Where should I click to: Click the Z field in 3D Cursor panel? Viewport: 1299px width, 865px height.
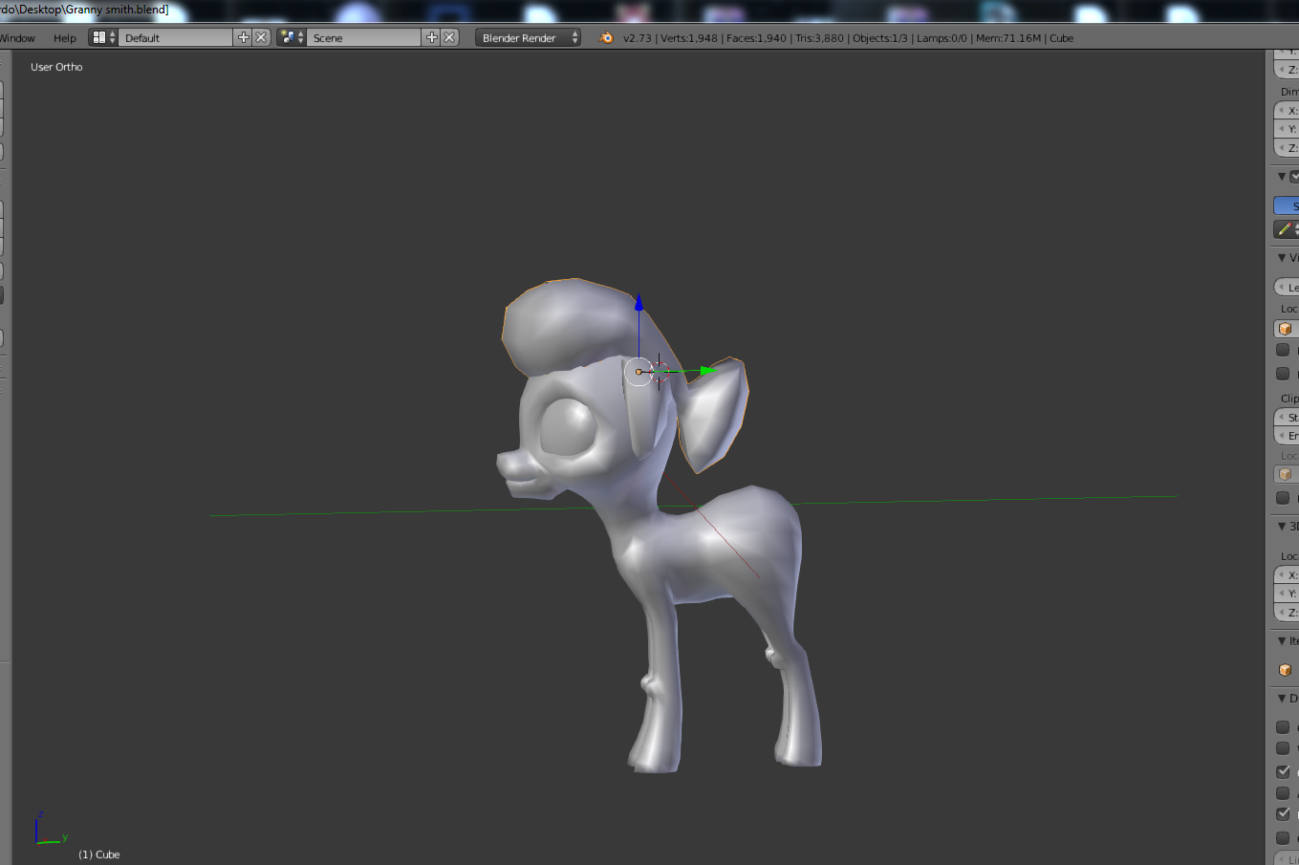(x=1287, y=612)
